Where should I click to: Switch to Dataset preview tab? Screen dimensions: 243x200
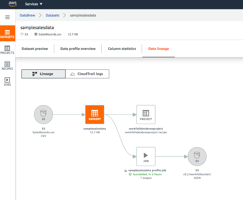[35, 49]
